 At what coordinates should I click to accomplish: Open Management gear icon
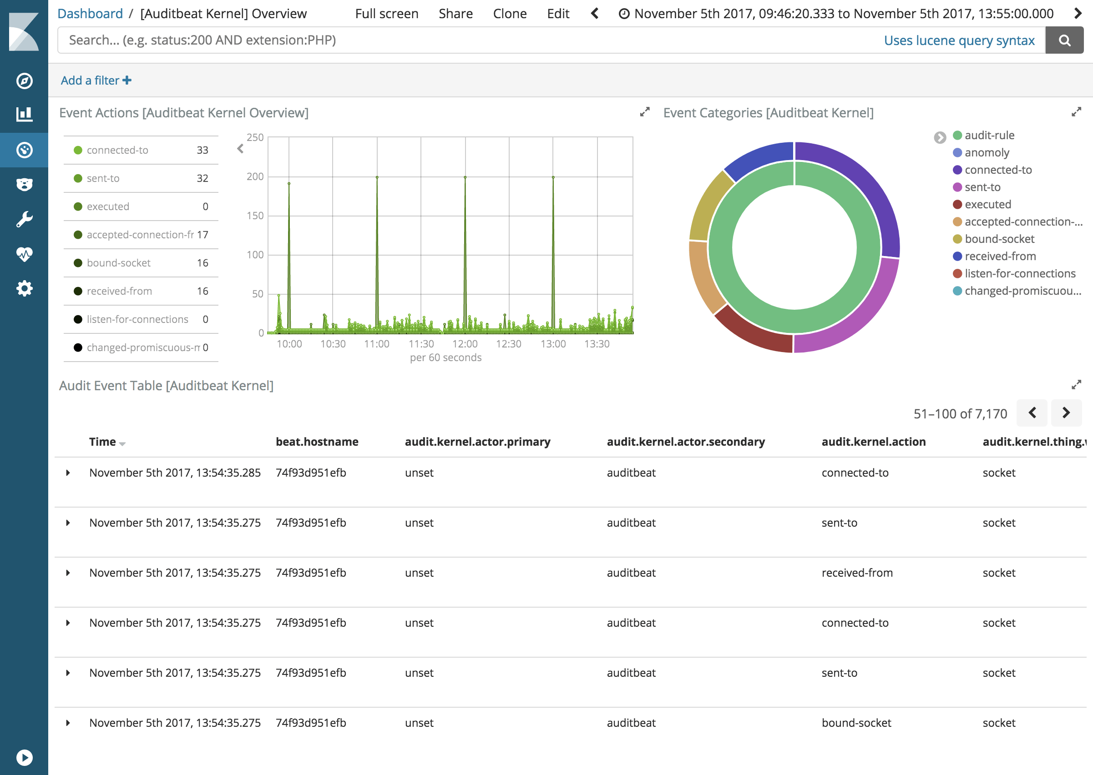click(x=24, y=288)
